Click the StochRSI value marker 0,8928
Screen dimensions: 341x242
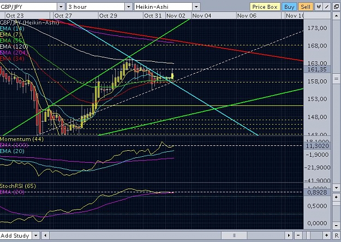click(317, 192)
